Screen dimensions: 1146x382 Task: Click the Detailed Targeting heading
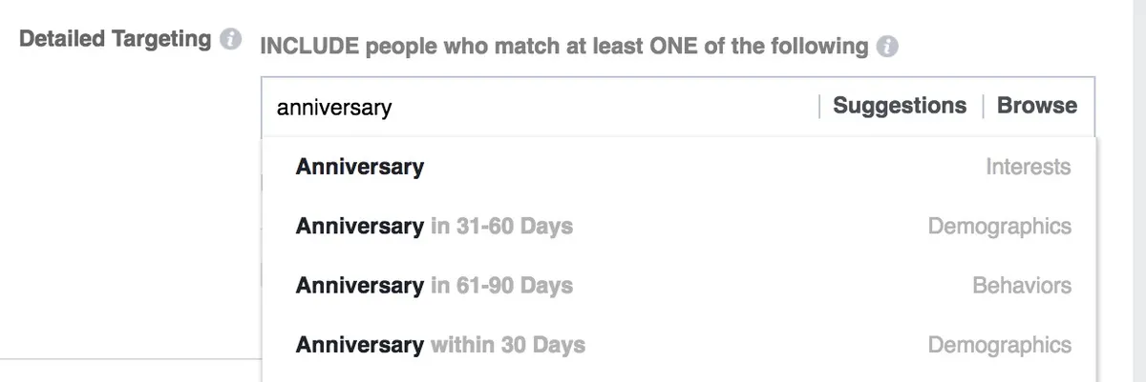pos(116,40)
